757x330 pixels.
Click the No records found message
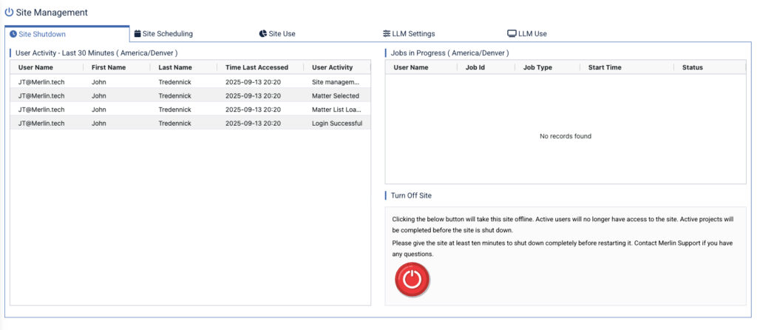[x=566, y=136]
